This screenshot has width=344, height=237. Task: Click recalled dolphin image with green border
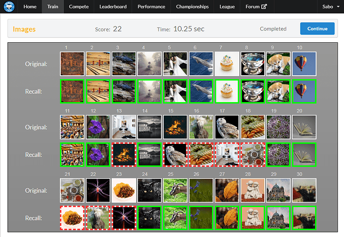pos(201,91)
